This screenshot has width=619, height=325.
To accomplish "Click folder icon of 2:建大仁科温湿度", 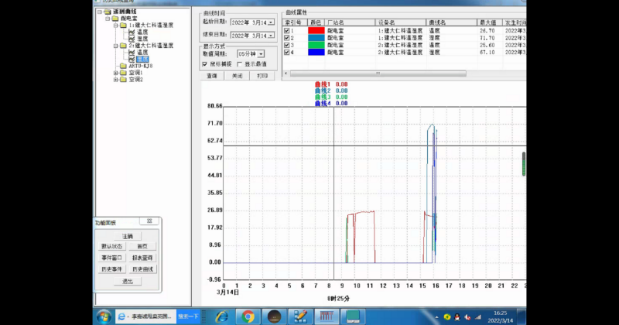I will (123, 46).
